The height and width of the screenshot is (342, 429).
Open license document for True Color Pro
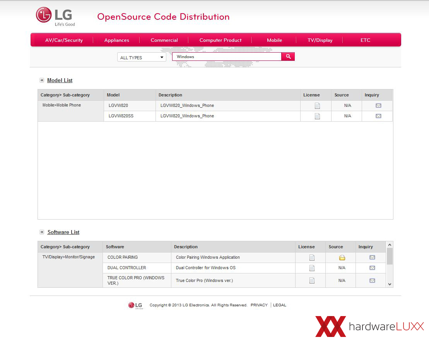pyautogui.click(x=312, y=280)
